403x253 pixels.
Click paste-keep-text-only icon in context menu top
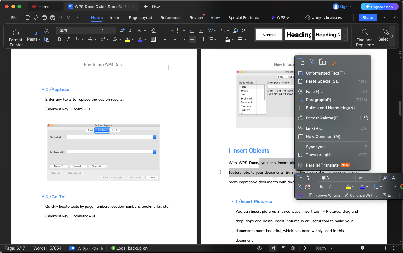333,61
